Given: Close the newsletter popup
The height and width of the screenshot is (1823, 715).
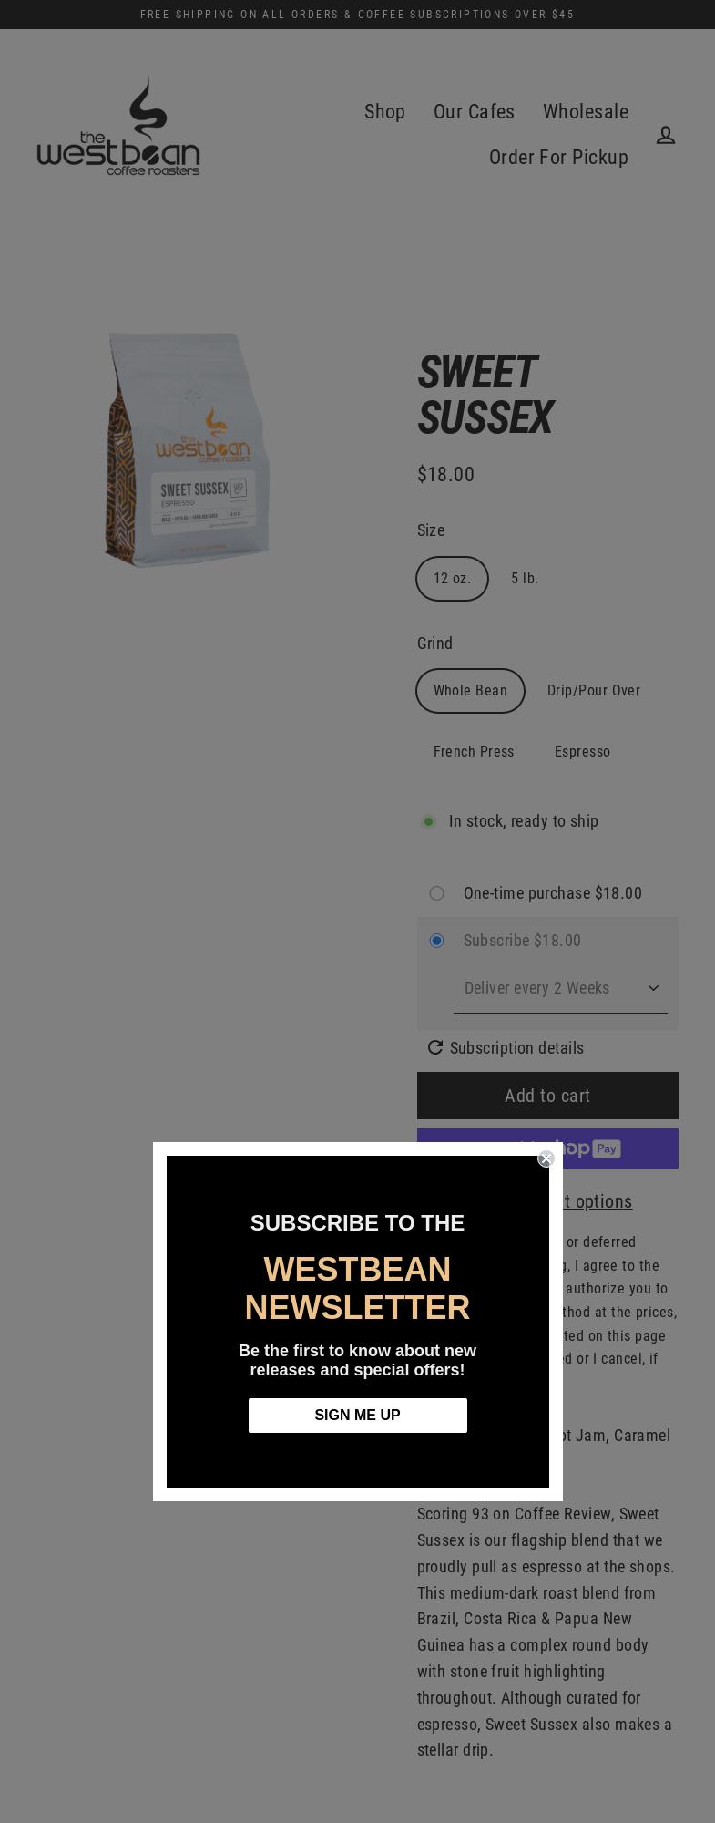Looking at the screenshot, I should coord(546,1159).
